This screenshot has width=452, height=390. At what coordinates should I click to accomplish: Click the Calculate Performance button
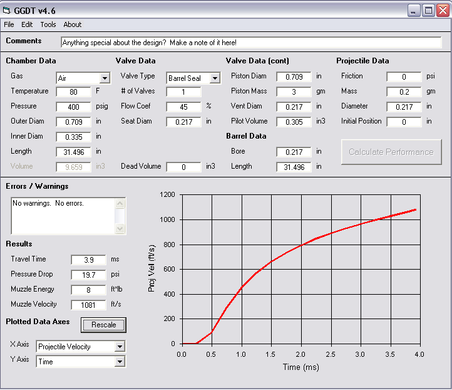point(391,152)
